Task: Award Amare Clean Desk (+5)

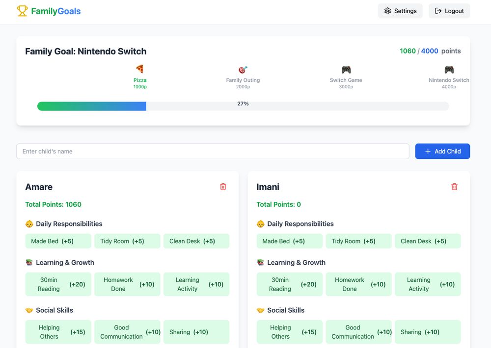Action: [196, 241]
